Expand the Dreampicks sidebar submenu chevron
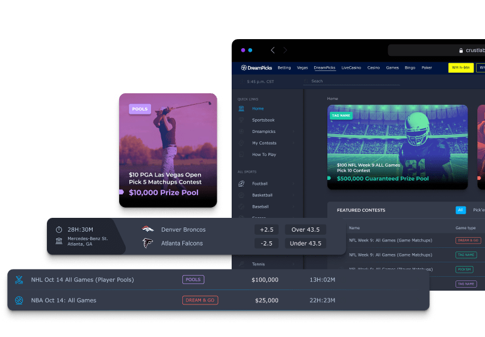This screenshot has width=485, height=337. [x=294, y=131]
